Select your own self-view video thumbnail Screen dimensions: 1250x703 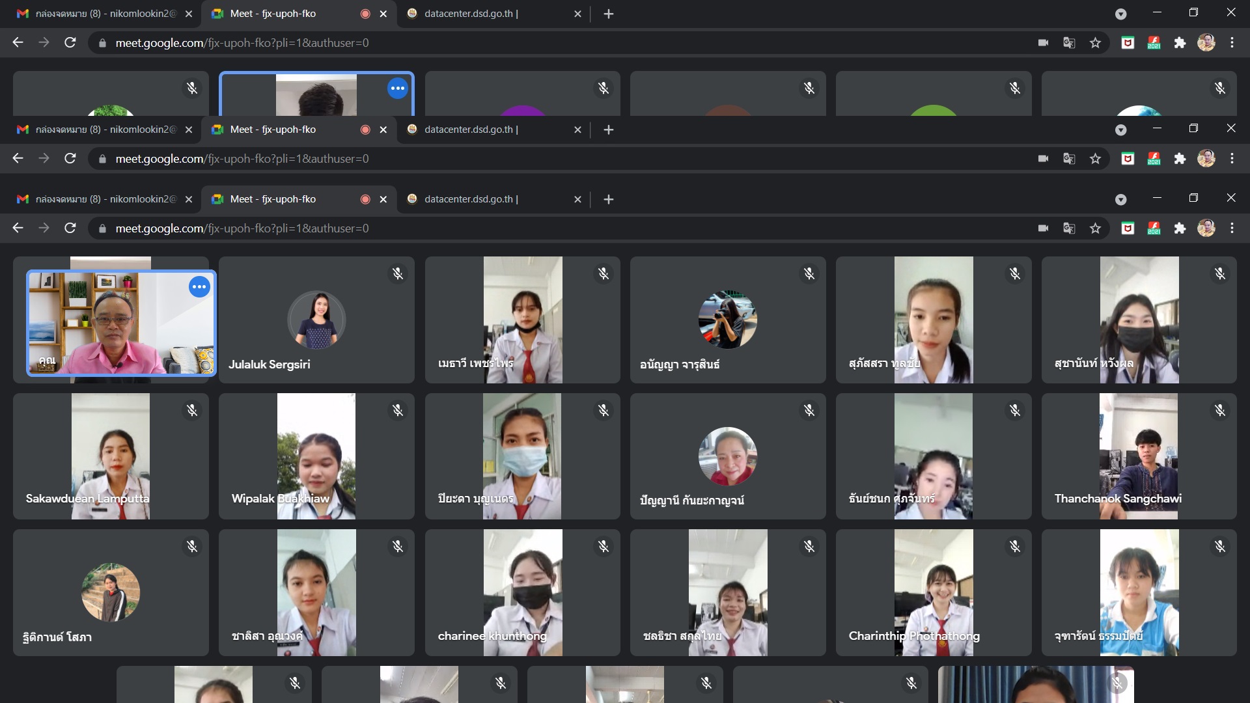(x=121, y=323)
